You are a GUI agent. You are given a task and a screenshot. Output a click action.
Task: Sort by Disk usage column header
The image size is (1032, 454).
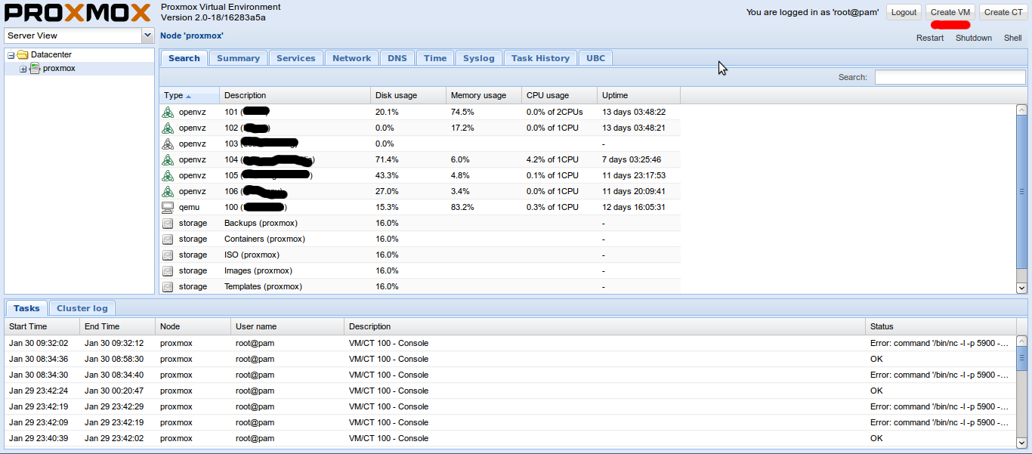click(409, 95)
